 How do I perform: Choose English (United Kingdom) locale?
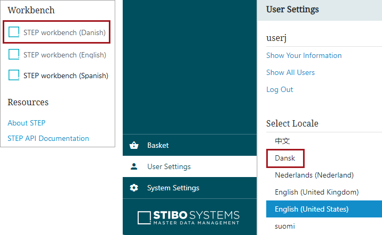click(317, 192)
